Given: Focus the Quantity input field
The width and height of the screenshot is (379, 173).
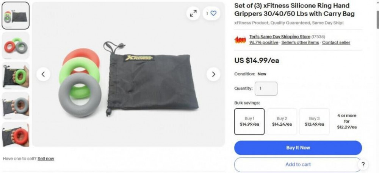Looking at the screenshot, I should point(266,89).
